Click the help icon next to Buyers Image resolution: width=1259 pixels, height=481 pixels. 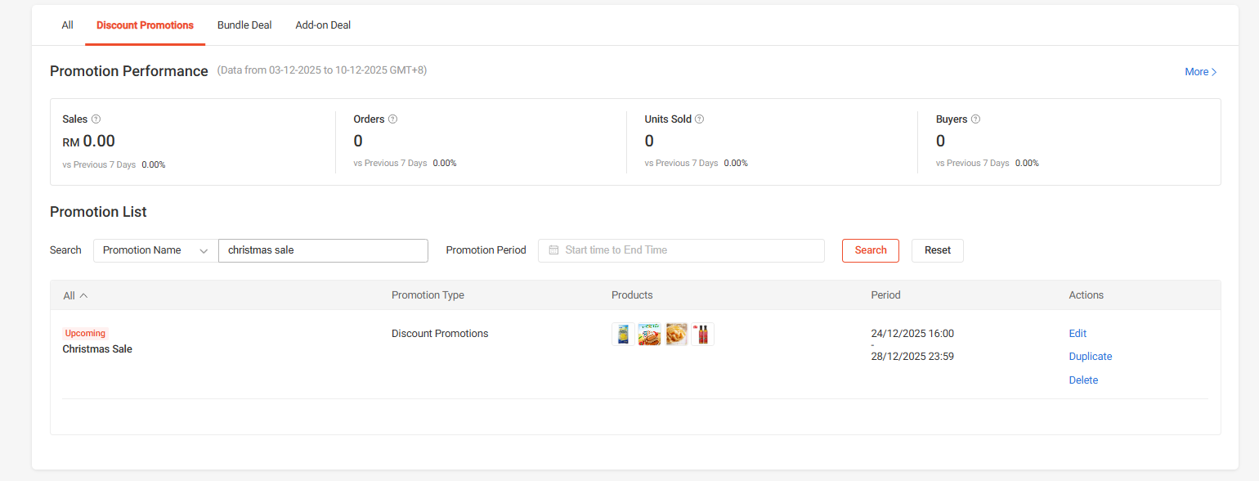(x=974, y=119)
